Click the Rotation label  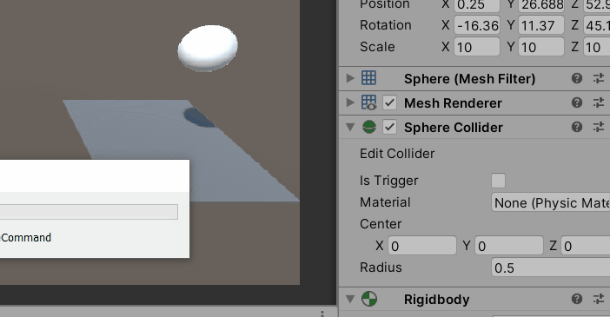(386, 25)
